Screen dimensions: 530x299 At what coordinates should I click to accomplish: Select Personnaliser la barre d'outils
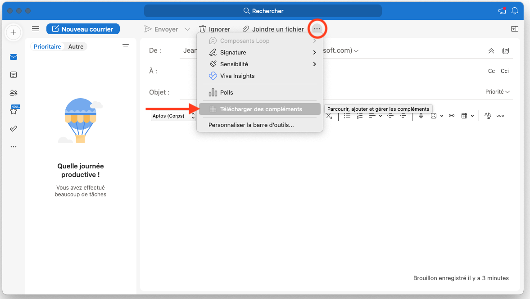tap(251, 125)
